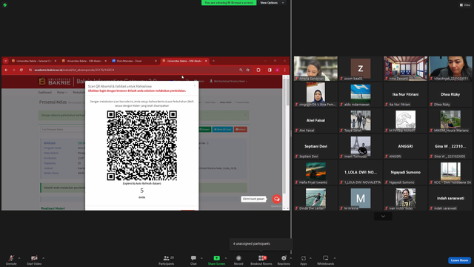474x267 pixels.
Task: Open the Portal menu dropdown
Action: click(62, 92)
